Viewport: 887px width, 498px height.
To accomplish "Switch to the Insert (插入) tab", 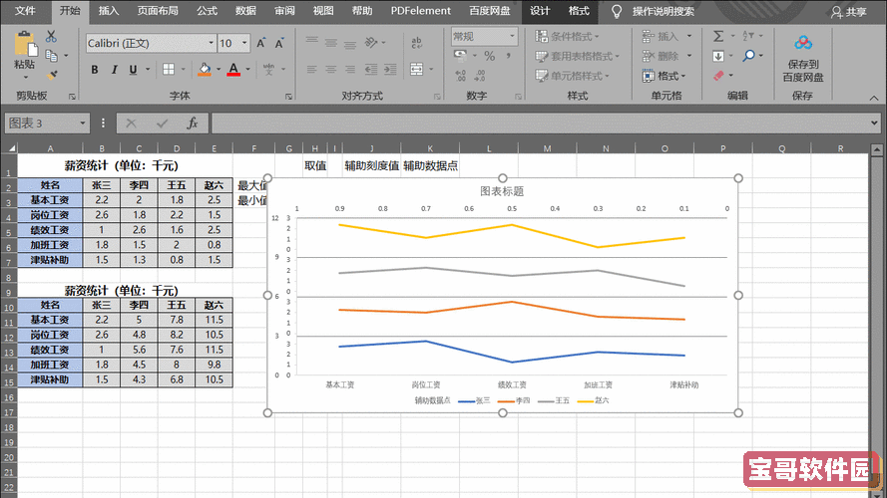I will 109,11.
